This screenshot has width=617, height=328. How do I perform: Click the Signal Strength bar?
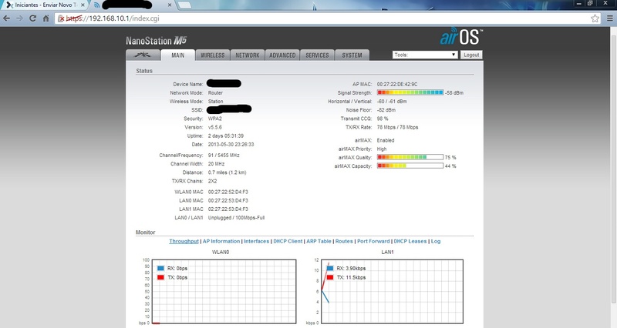[x=410, y=92]
